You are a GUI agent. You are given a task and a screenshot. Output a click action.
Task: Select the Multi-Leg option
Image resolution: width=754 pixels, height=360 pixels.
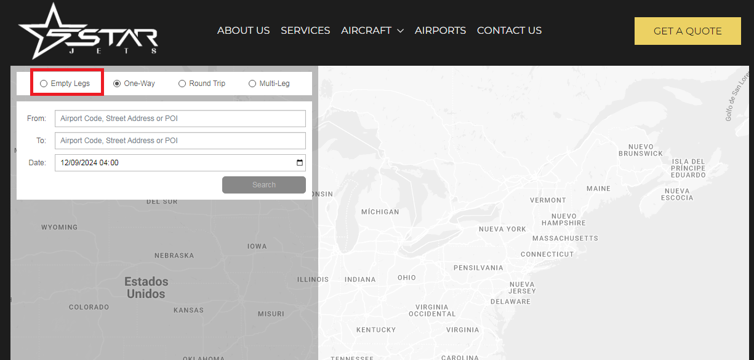click(252, 83)
